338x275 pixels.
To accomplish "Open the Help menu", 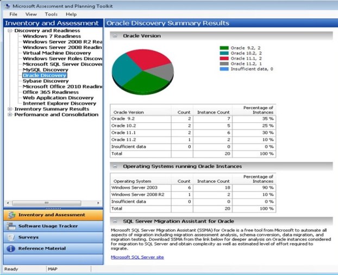I will coord(71,14).
